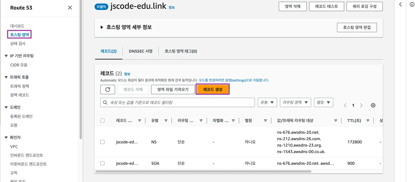Open table settings gear icon
Image resolution: width=415 pixels, height=182 pixels.
pos(373,106)
